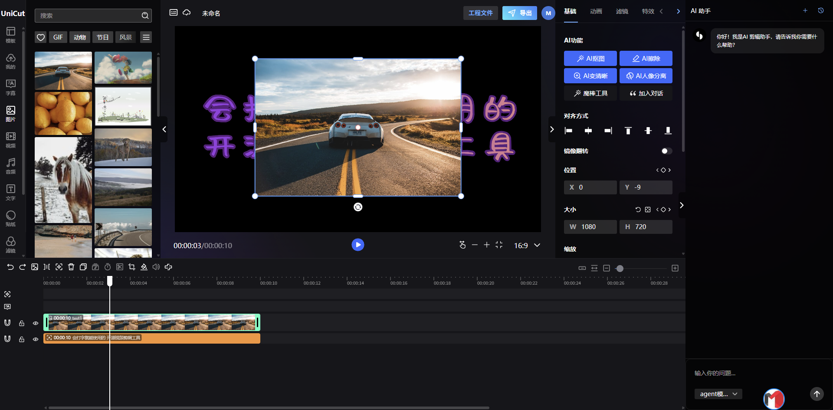Click the undo icon in timeline toolbar
This screenshot has width=833, height=410.
point(10,267)
